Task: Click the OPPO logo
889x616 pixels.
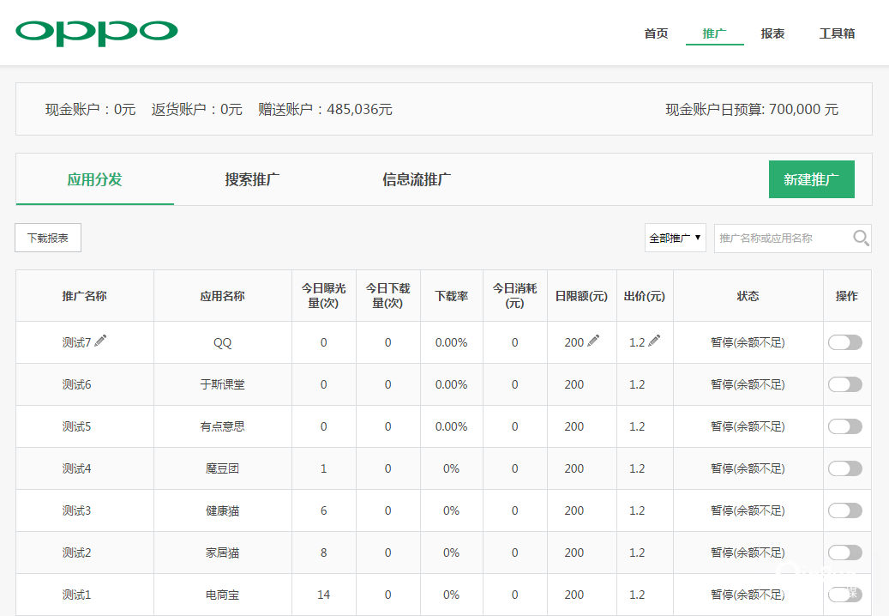Action: tap(96, 32)
